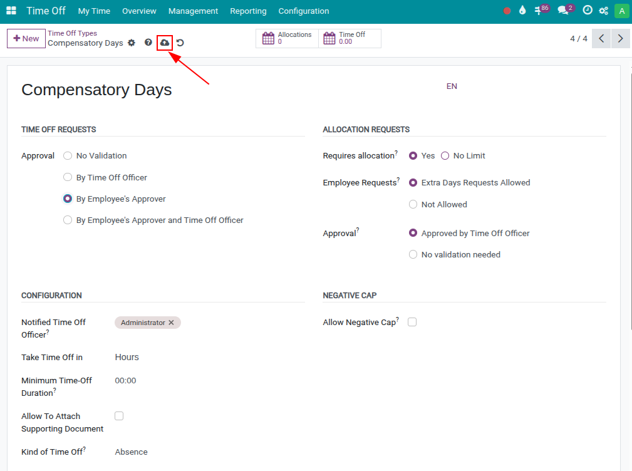Open the action gear next to Compensatory Days
The height and width of the screenshot is (471, 632).
click(x=131, y=43)
